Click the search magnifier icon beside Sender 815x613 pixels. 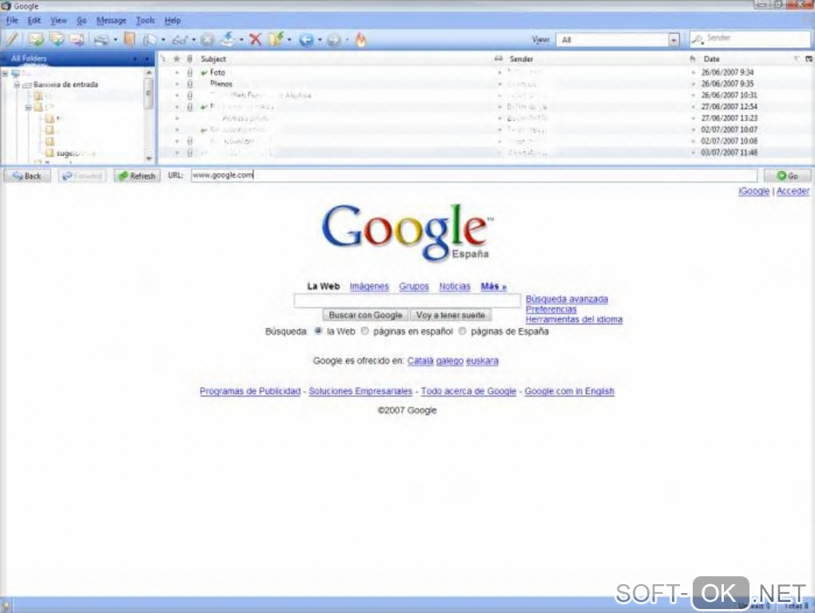coord(698,39)
